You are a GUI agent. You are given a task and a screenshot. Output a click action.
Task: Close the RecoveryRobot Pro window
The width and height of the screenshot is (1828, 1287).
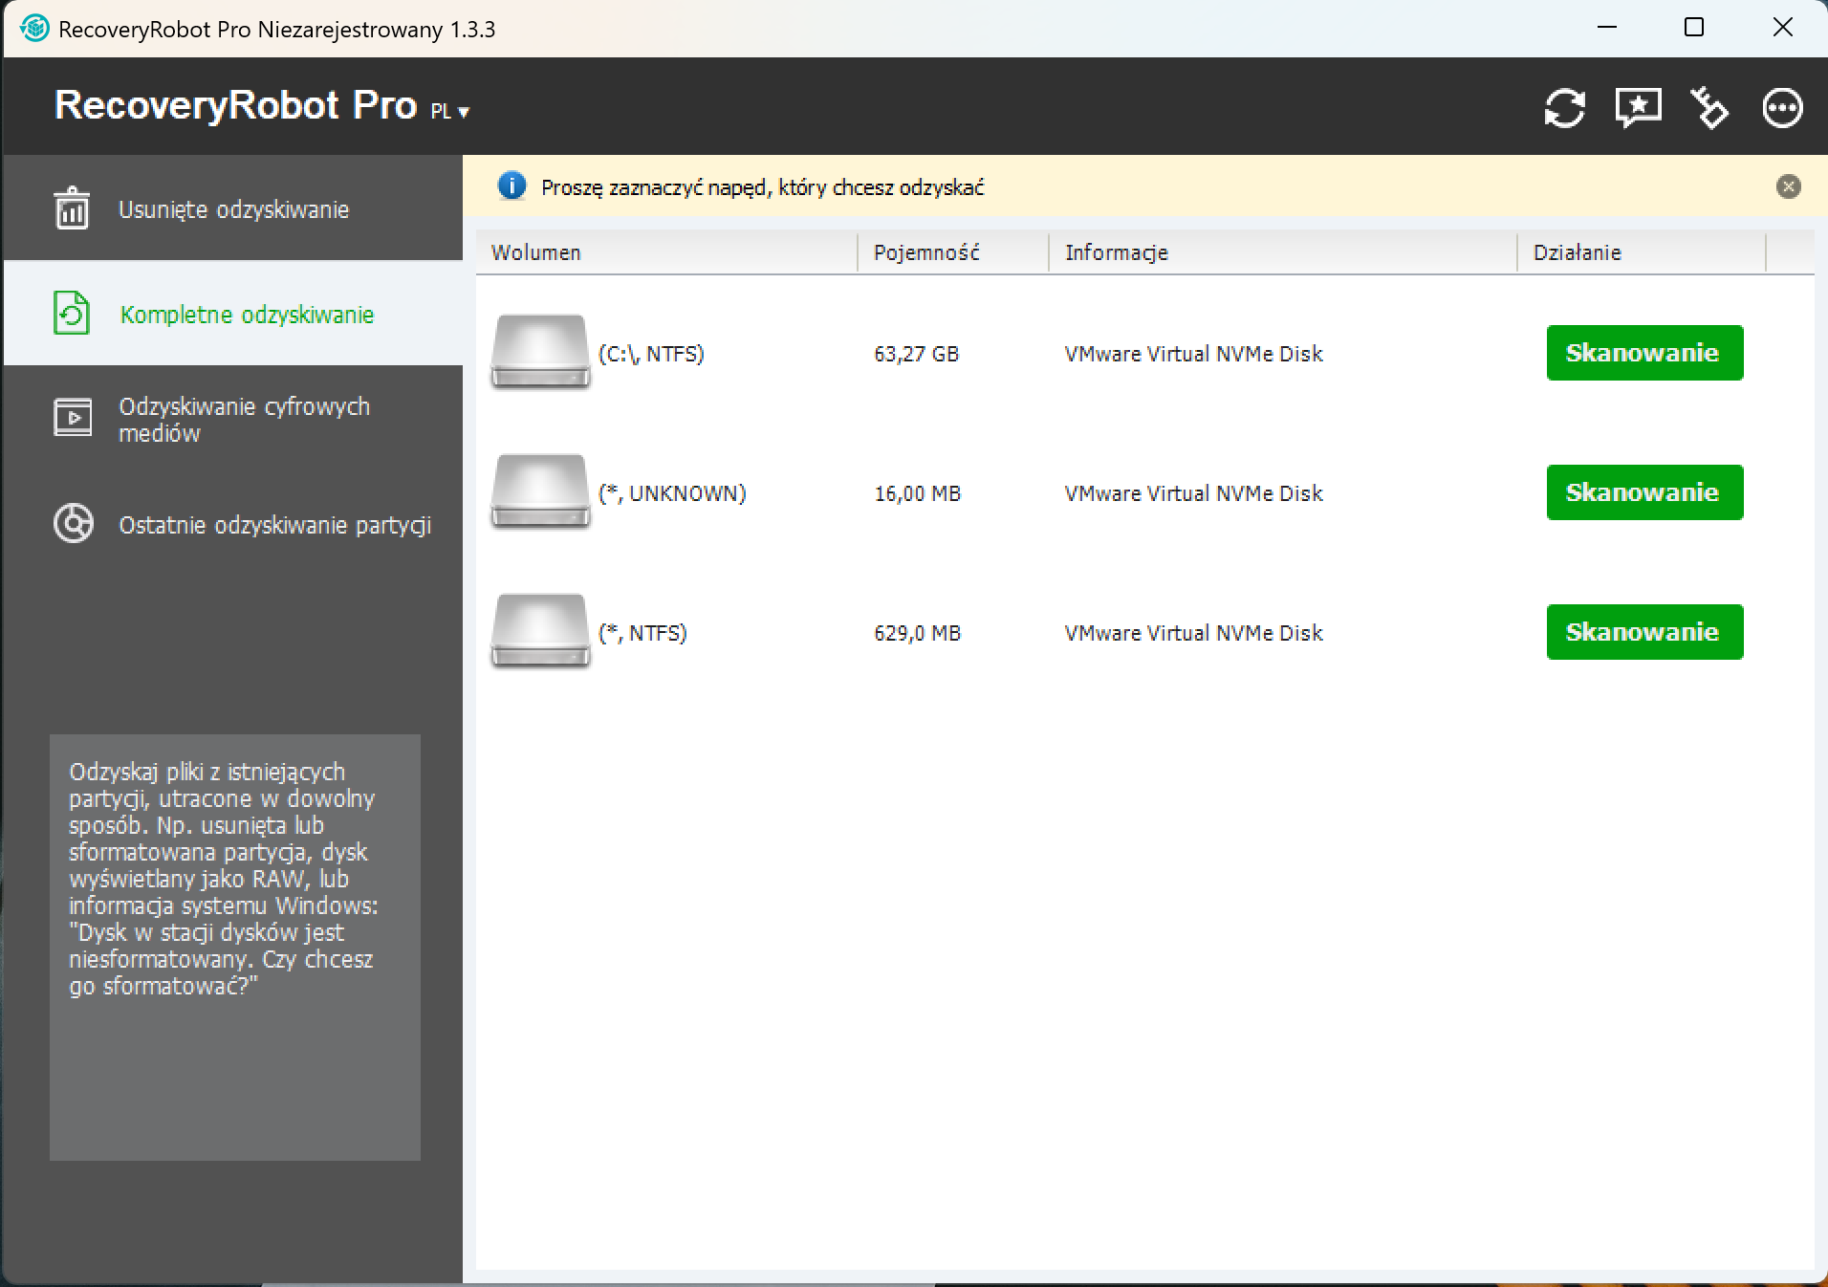click(1782, 28)
